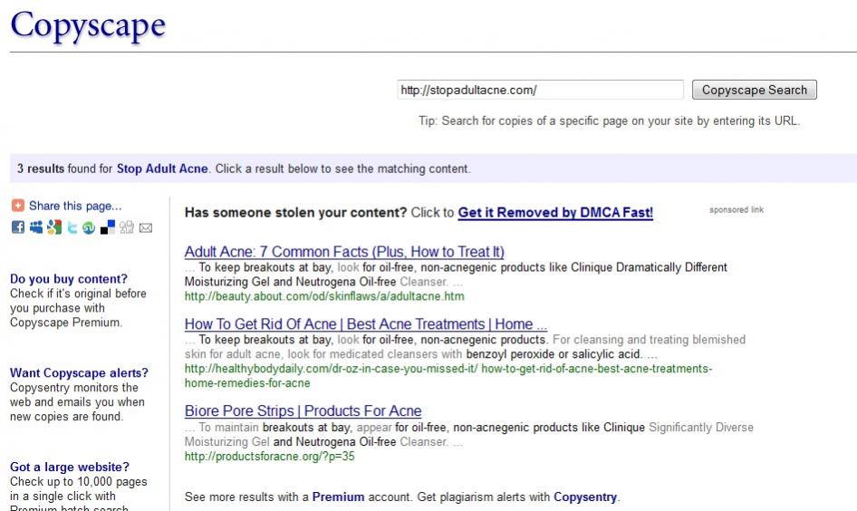Screen dimensions: 857x511
Task: Open healthybodydaily.com result URL
Action: point(448,375)
